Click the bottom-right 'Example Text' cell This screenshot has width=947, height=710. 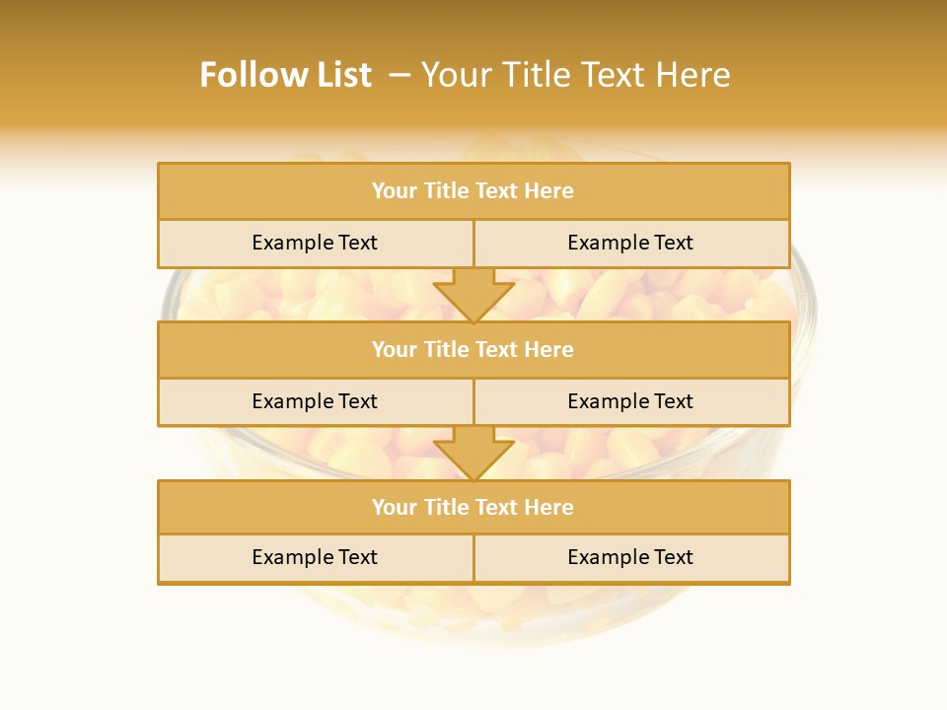tap(631, 557)
